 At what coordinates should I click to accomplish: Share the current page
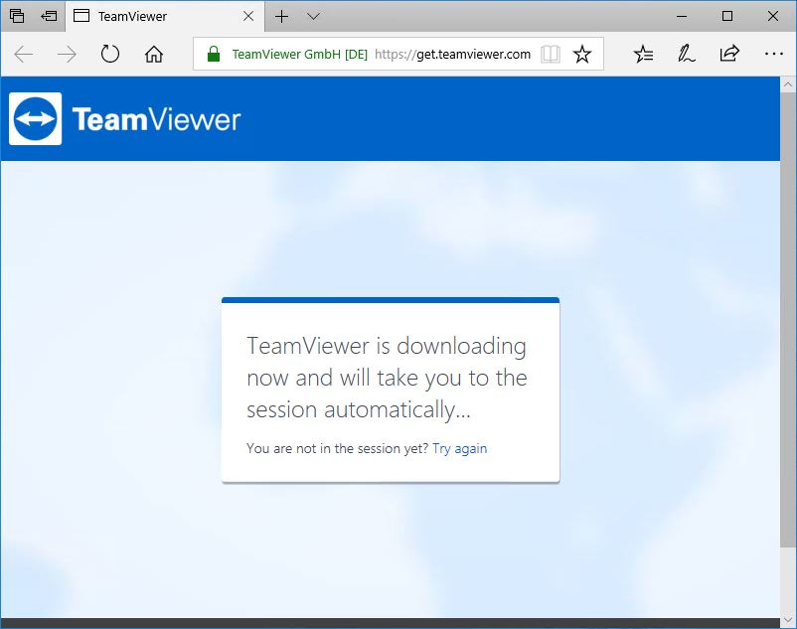(730, 55)
